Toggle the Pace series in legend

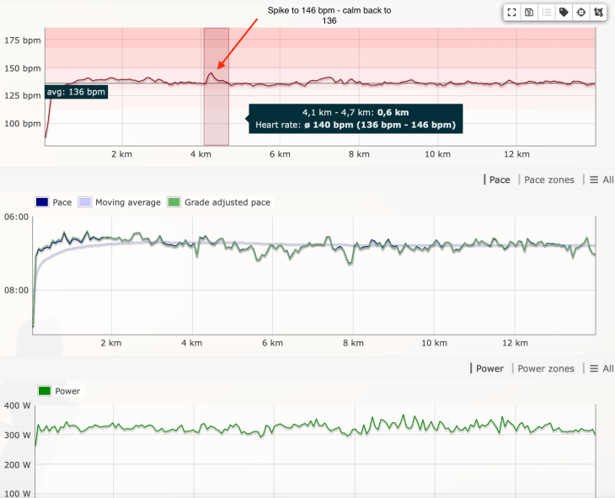point(54,202)
